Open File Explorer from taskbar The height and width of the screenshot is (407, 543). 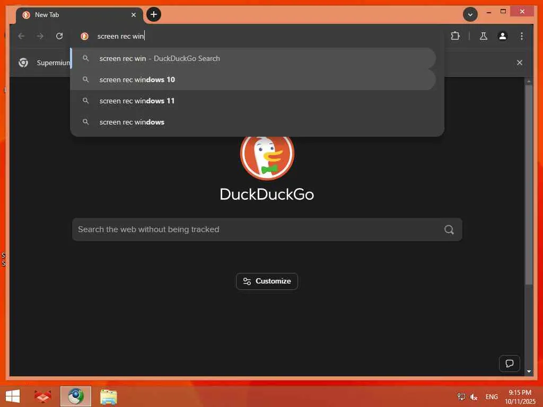[108, 396]
